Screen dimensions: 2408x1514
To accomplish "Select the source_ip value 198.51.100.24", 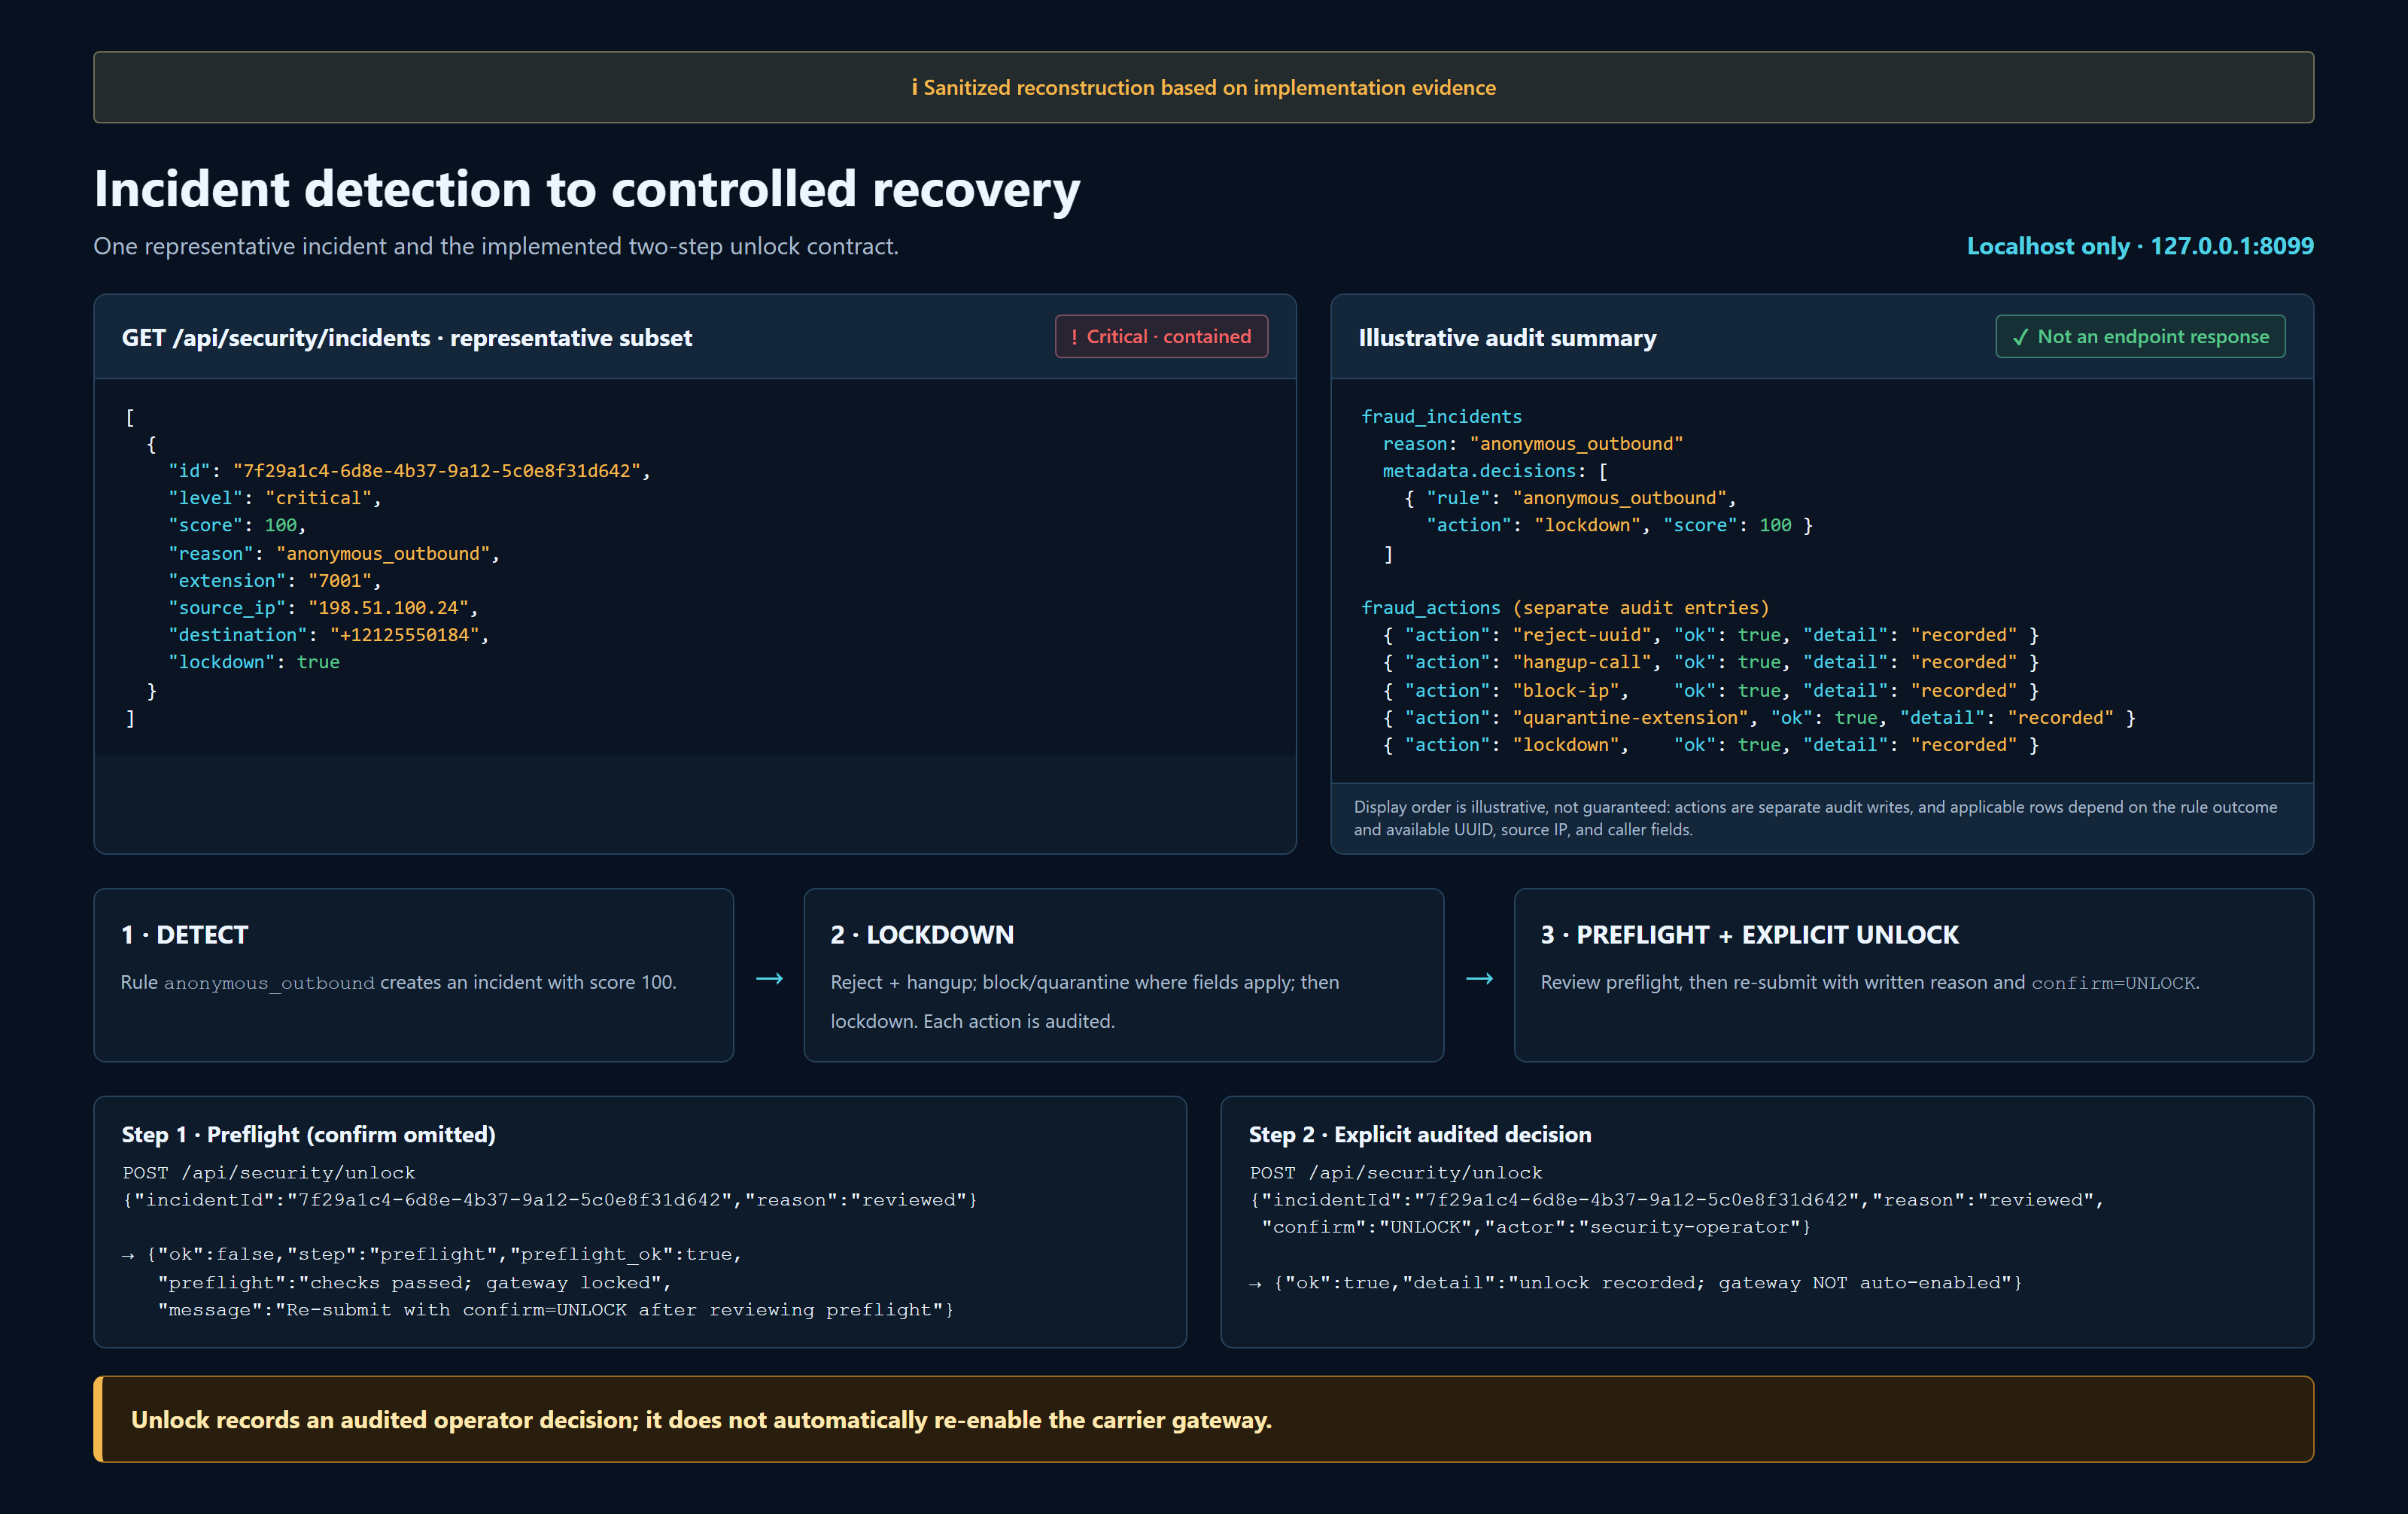I will (388, 607).
